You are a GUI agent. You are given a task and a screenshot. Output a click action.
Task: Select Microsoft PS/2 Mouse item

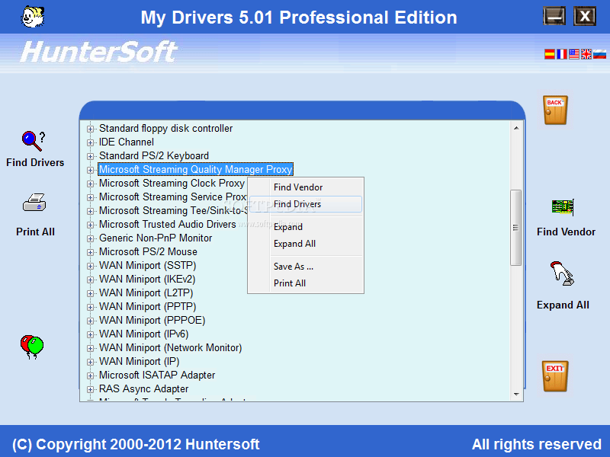pos(148,252)
